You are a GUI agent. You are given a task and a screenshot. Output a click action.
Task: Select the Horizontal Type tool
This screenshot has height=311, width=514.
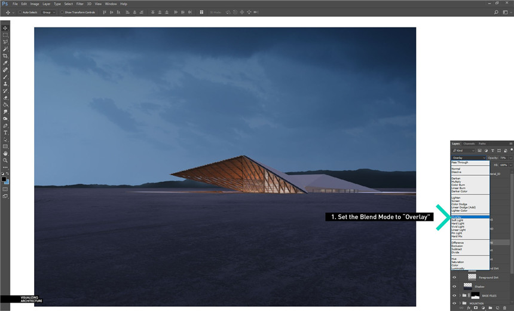(5, 132)
